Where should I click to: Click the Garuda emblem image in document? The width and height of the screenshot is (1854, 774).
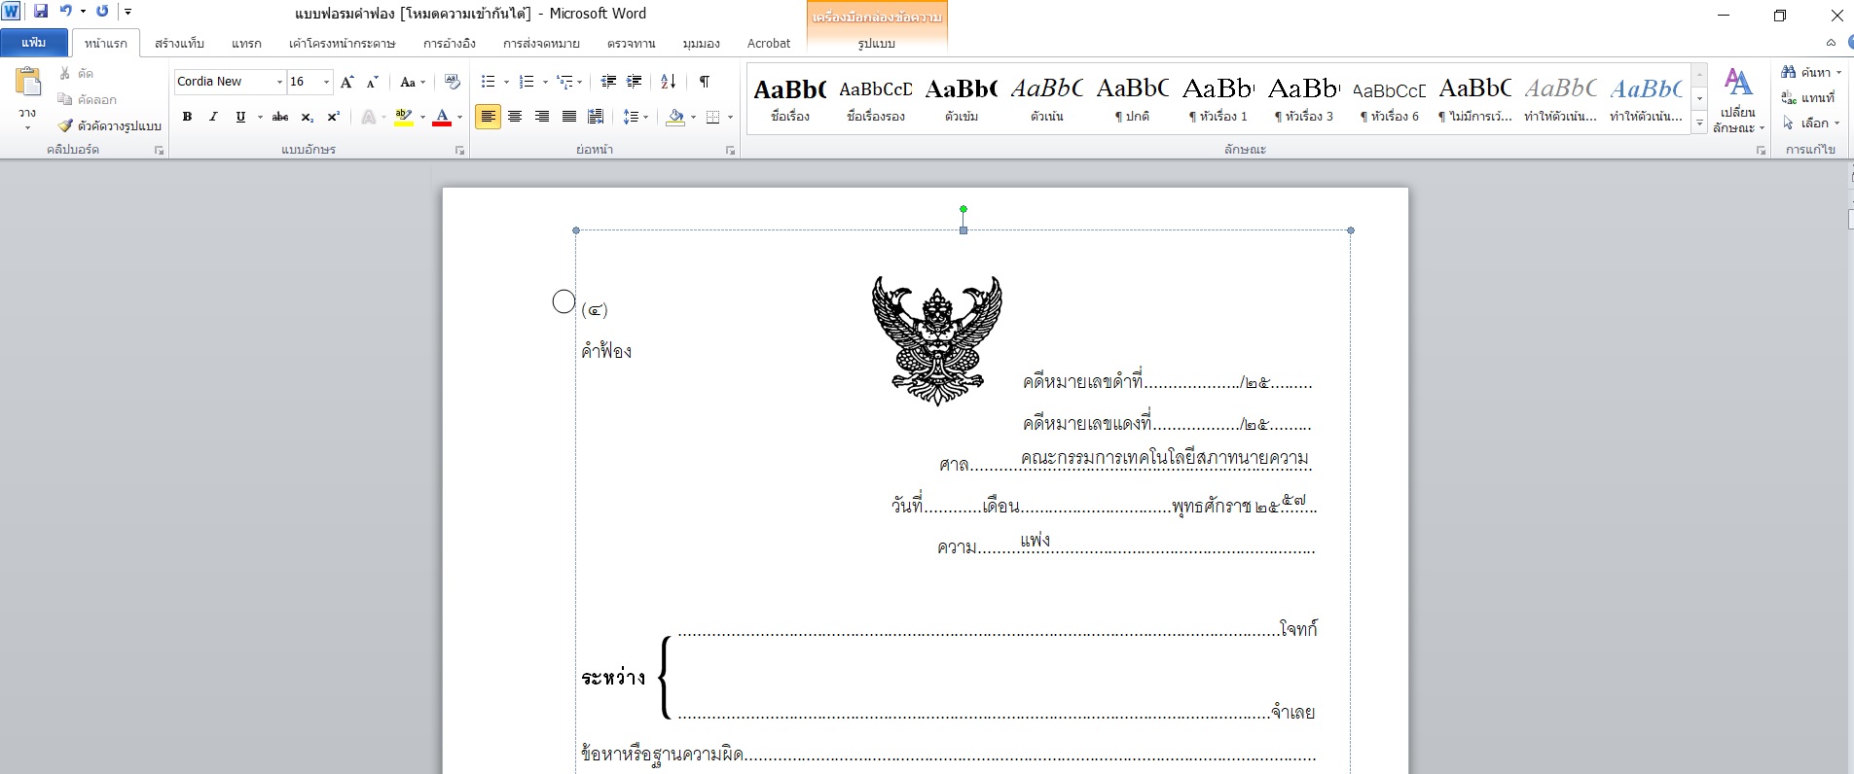click(937, 339)
